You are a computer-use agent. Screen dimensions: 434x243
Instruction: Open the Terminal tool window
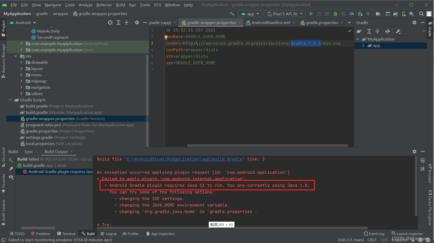pos(66,234)
